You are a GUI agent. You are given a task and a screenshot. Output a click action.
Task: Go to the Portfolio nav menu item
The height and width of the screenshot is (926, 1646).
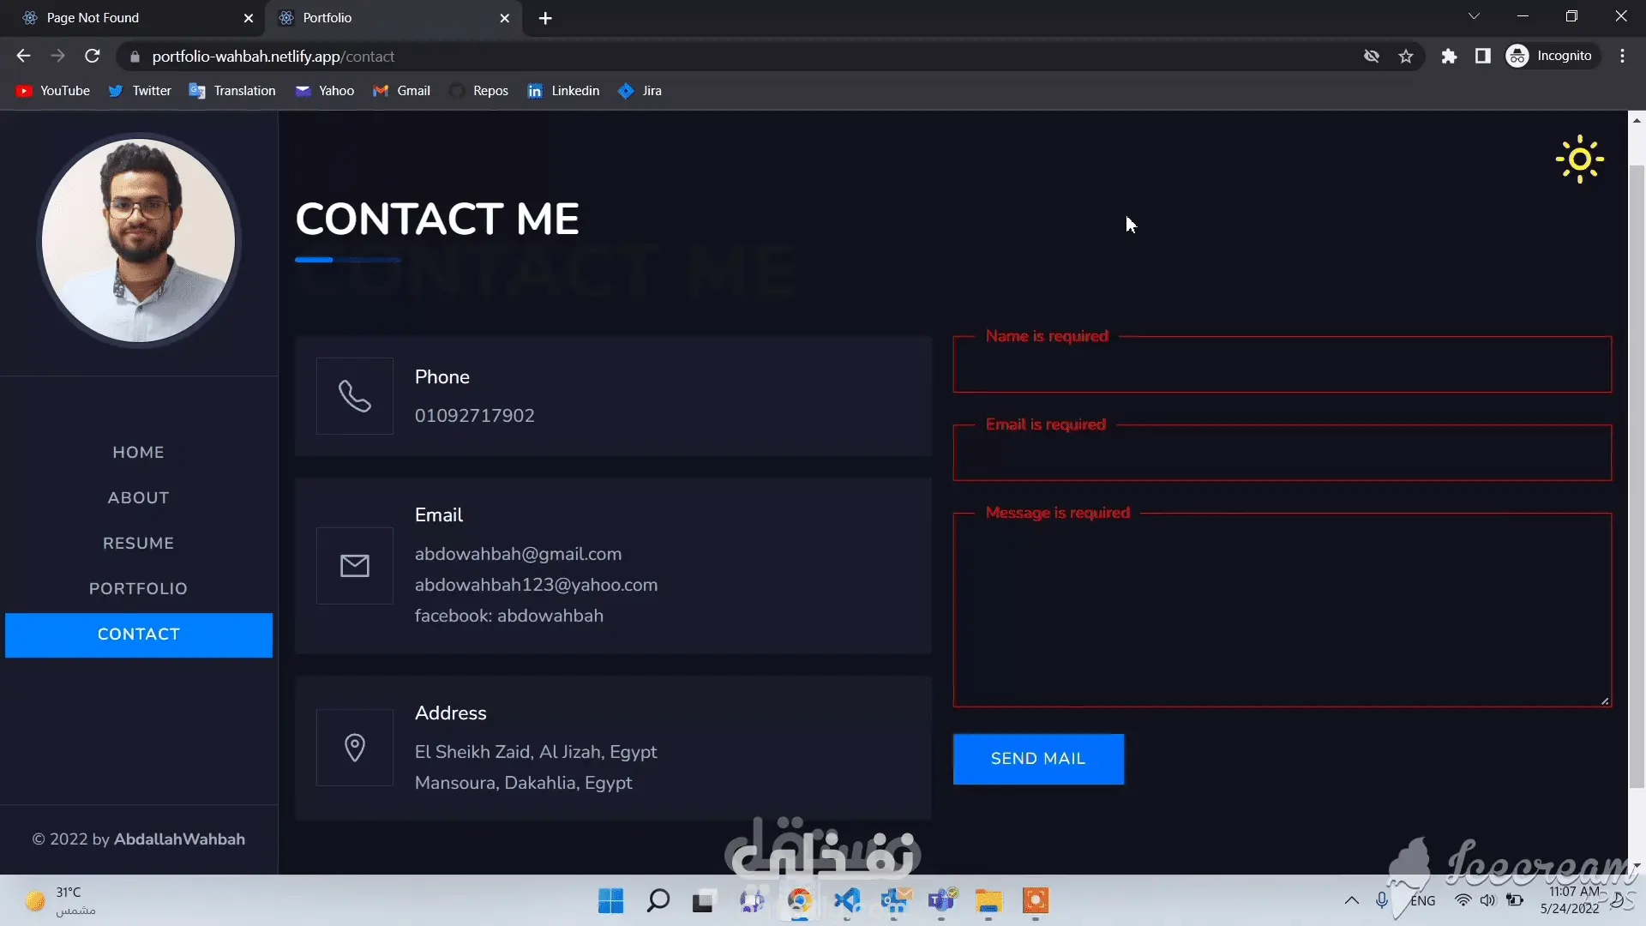click(138, 589)
